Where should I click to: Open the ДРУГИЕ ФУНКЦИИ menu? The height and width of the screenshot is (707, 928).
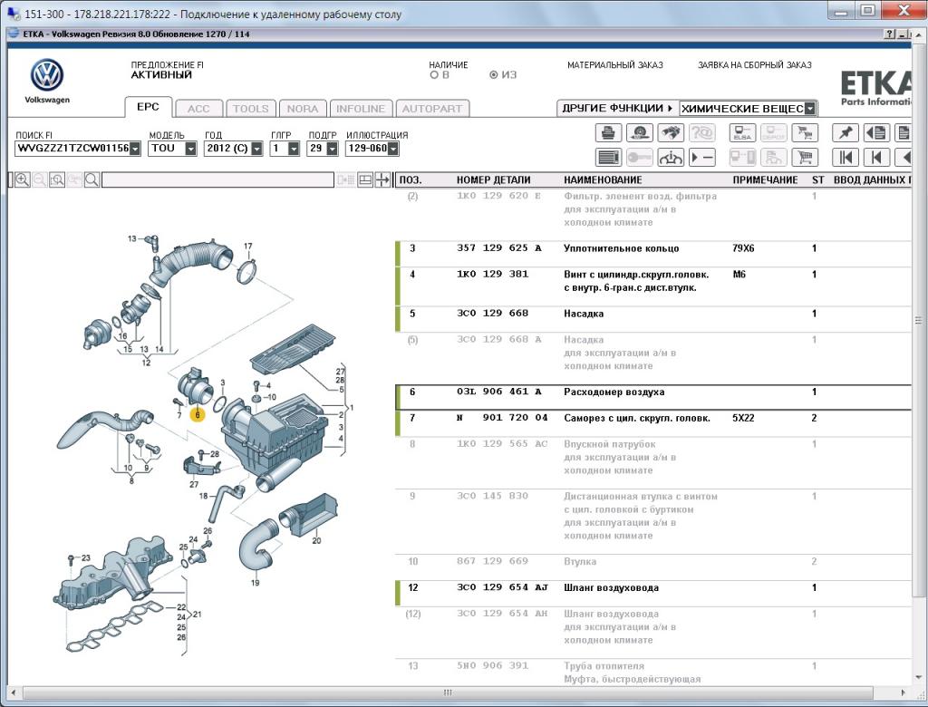tap(618, 108)
